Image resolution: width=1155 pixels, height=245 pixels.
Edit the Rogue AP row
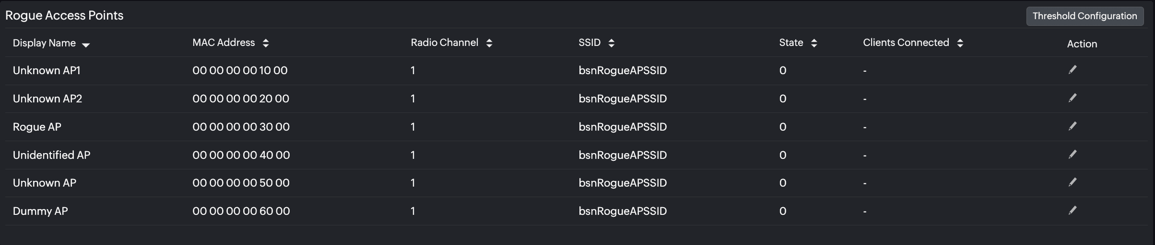pos(1072,126)
